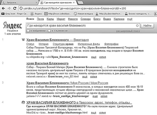Click the browser Forward arrow
The height and width of the screenshot is (115, 157).
pos(9,8)
